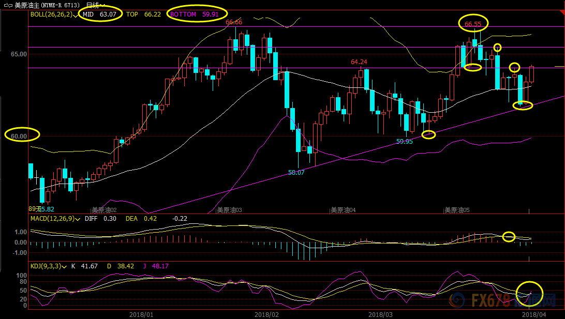565x319 pixels.
Task: Click the 美原油03 contract marker
Action: click(229, 210)
